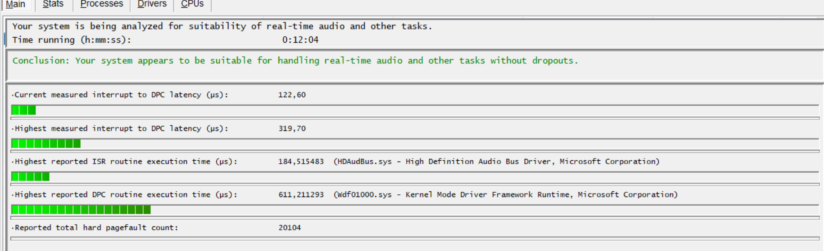Click the empty hard pagefault count bar
The height and width of the screenshot is (251, 824).
[x=414, y=238]
